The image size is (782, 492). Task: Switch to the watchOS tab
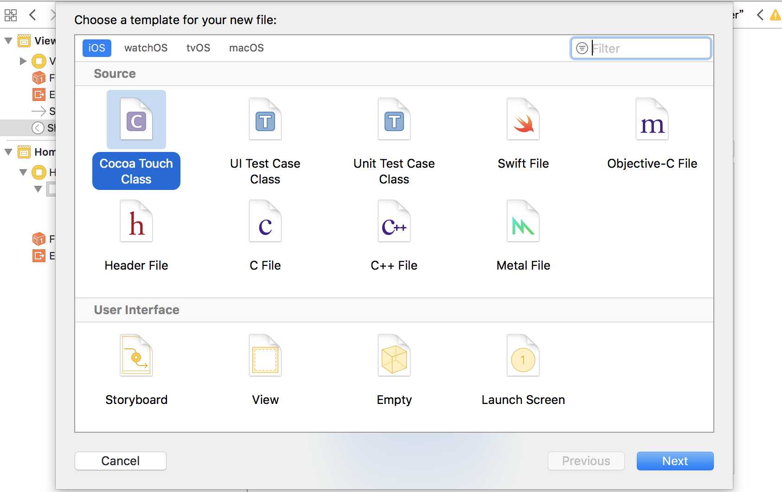[x=146, y=48]
